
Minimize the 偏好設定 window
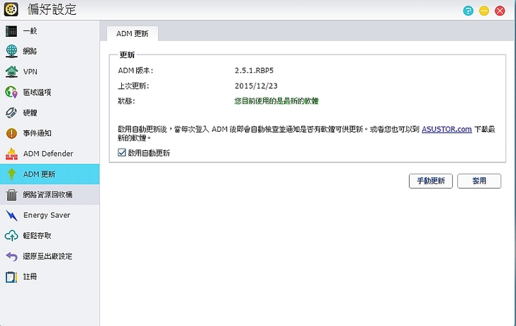(483, 11)
